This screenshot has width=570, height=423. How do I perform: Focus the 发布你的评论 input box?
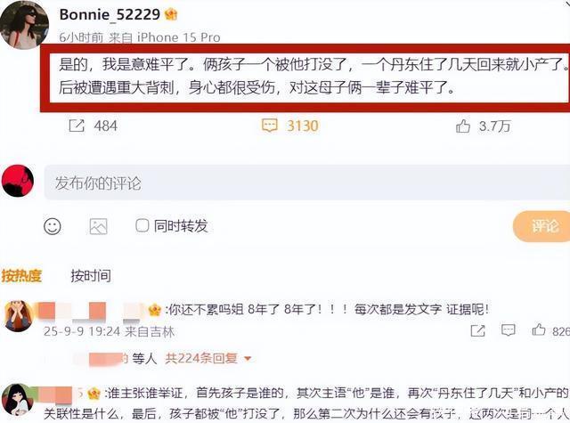pyautogui.click(x=307, y=183)
